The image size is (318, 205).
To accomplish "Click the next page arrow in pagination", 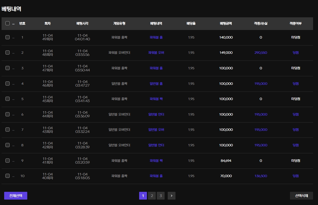I will 171,196.
